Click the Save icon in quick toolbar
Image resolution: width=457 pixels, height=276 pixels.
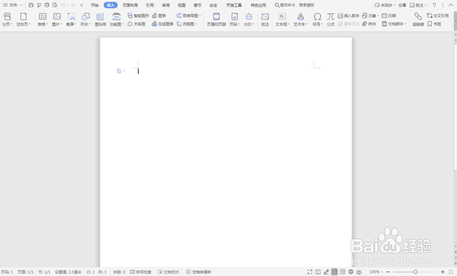31,5
